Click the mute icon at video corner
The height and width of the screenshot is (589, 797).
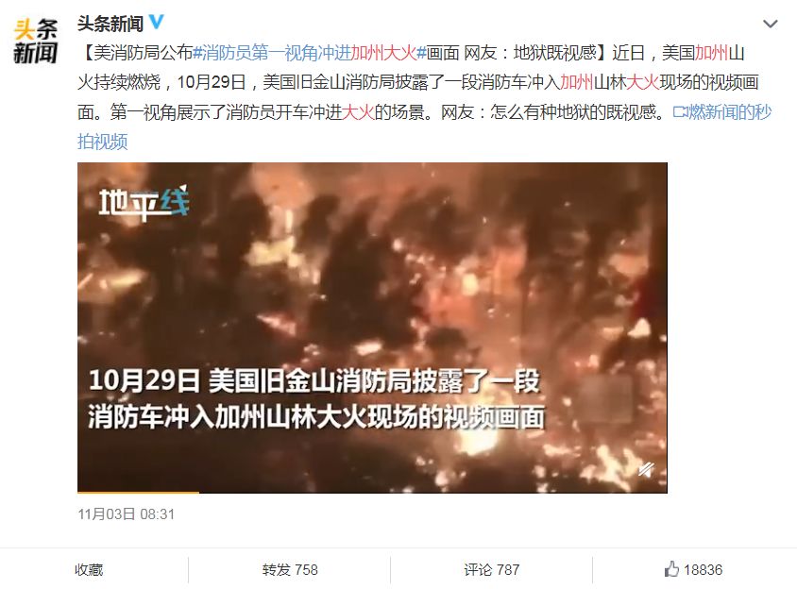coord(646,469)
